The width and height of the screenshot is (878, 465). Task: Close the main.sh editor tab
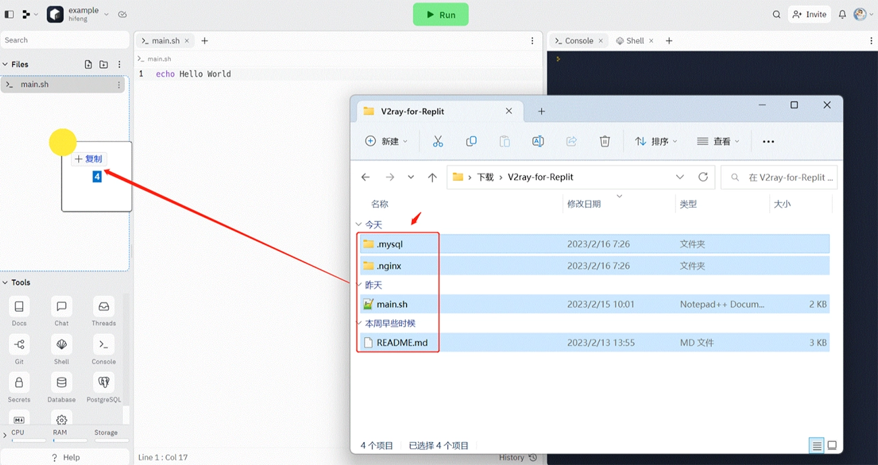pos(187,40)
